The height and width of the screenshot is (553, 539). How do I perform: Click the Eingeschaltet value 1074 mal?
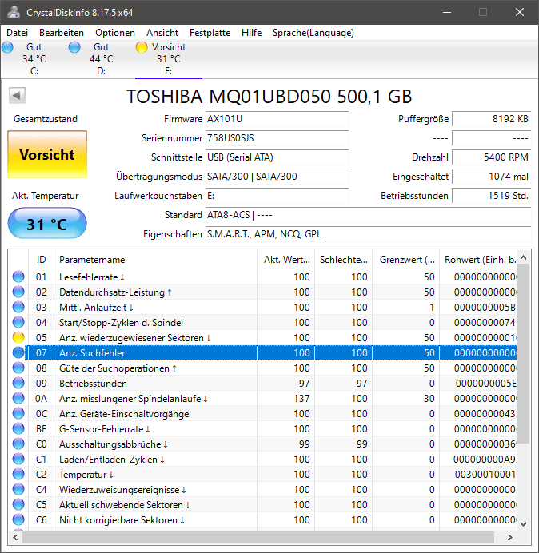pos(491,177)
